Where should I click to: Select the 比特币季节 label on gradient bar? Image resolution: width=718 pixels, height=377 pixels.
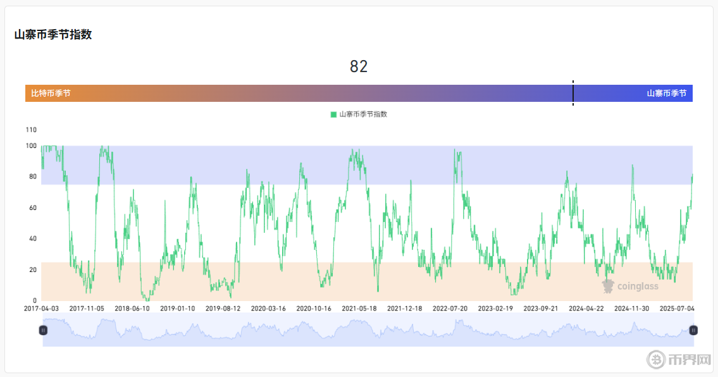click(51, 94)
